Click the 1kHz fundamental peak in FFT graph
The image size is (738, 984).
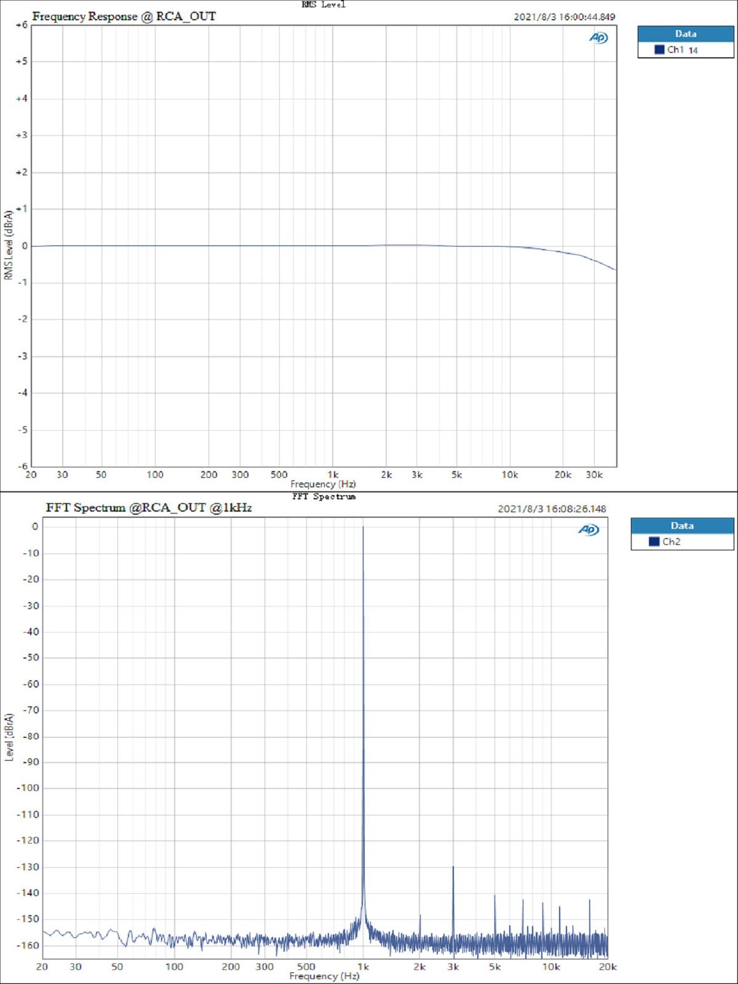point(363,528)
